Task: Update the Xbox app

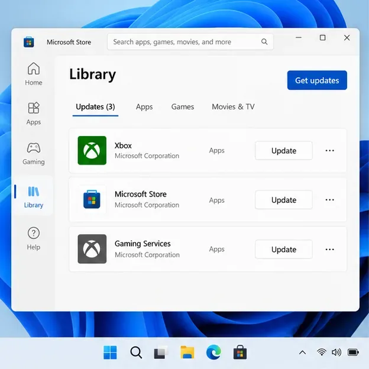Action: click(284, 150)
